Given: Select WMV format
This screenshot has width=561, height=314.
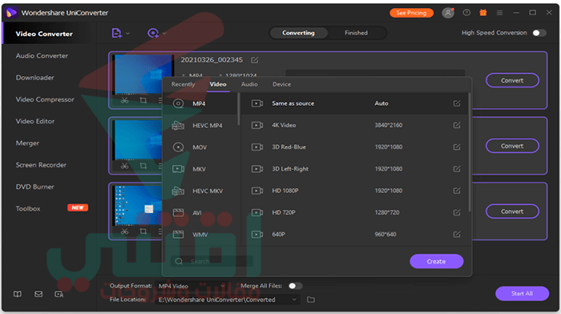Looking at the screenshot, I should [x=200, y=235].
